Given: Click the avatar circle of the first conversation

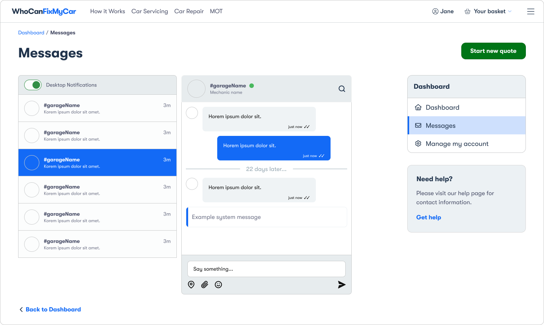Looking at the screenshot, I should (x=32, y=108).
